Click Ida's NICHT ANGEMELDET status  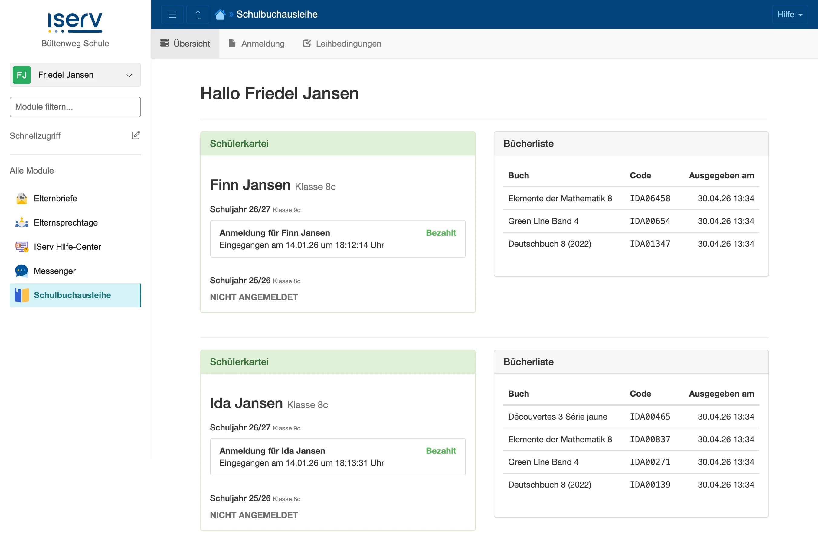tap(254, 515)
